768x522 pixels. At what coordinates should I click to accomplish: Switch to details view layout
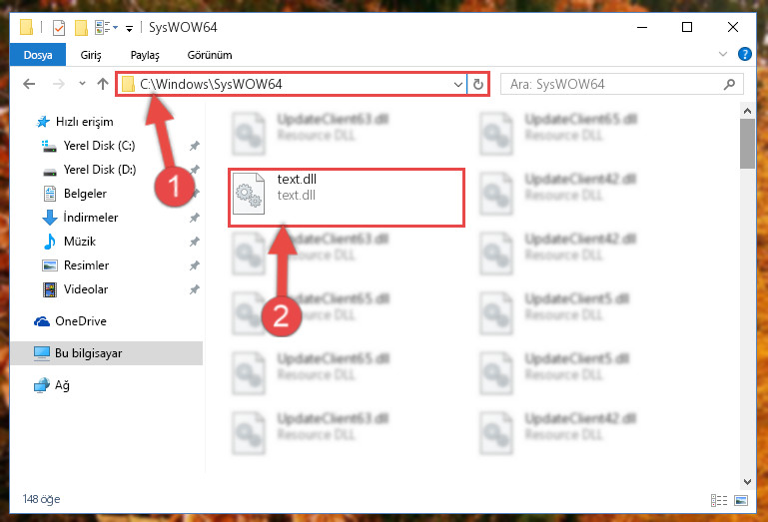719,500
